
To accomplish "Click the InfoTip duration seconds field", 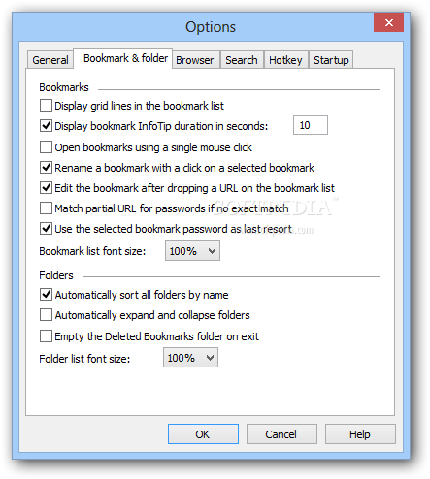I will 311,125.
